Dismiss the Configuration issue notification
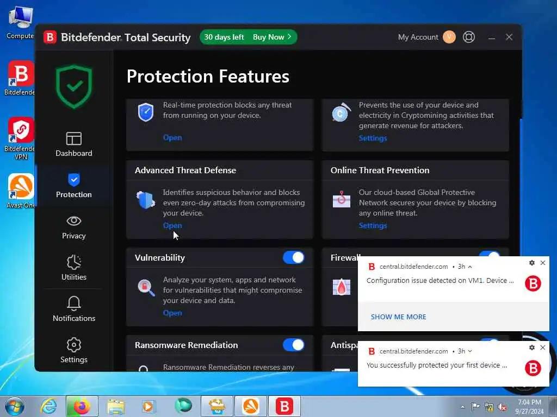557x417 pixels. point(543,263)
